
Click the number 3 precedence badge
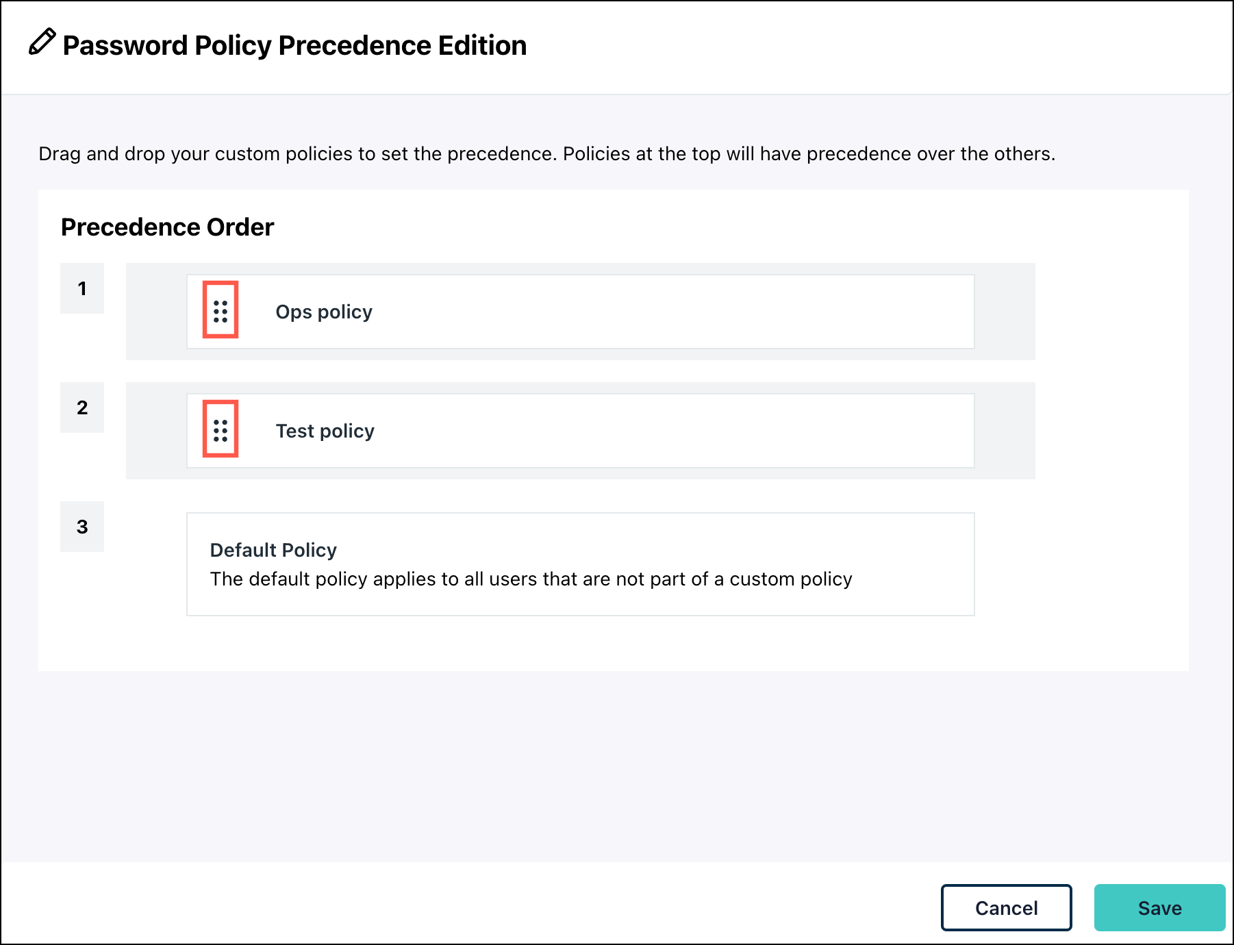click(82, 527)
